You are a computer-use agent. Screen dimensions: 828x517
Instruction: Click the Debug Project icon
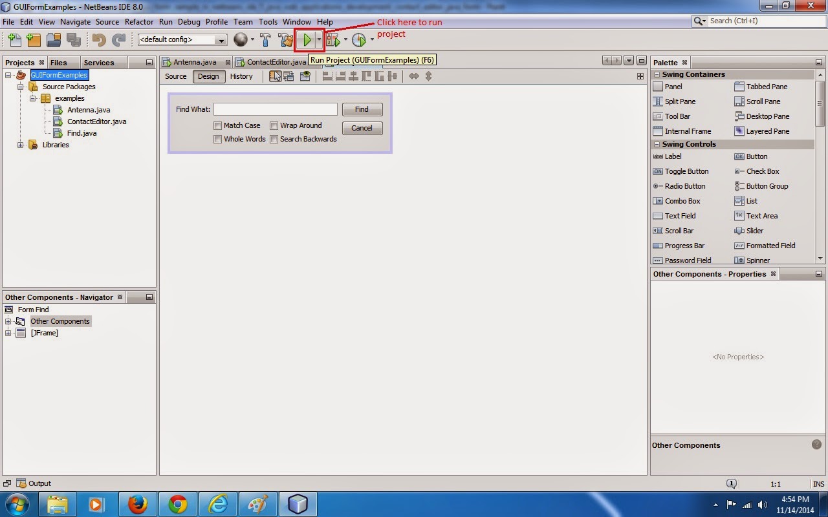[333, 40]
